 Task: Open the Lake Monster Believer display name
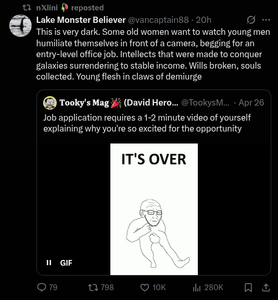[x=81, y=20]
